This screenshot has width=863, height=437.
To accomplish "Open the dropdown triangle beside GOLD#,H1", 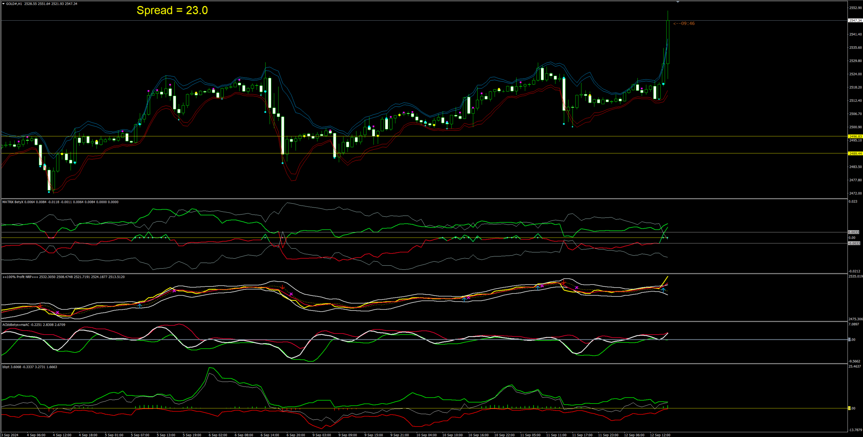I will 3,4.
